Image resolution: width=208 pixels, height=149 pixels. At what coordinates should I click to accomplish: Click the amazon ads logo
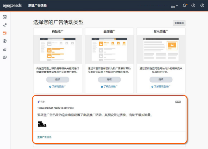(x=12, y=6)
